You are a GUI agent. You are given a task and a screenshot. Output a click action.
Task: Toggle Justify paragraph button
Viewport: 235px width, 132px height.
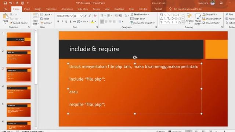coord(114,22)
